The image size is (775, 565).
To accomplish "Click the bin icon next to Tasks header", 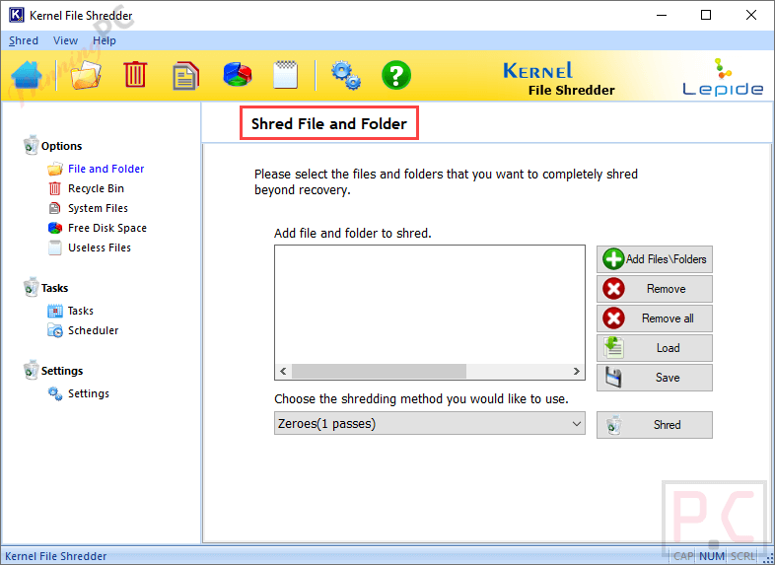I will coord(32,287).
